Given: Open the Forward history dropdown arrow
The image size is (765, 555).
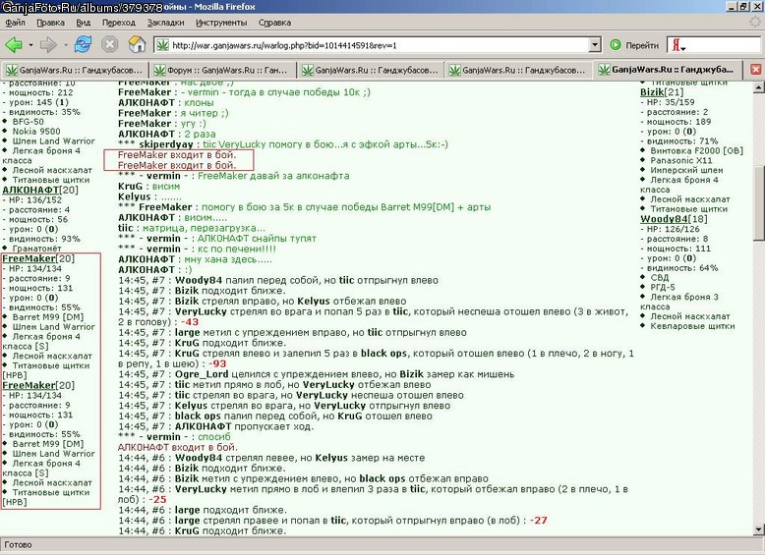Looking at the screenshot, I should coord(65,45).
